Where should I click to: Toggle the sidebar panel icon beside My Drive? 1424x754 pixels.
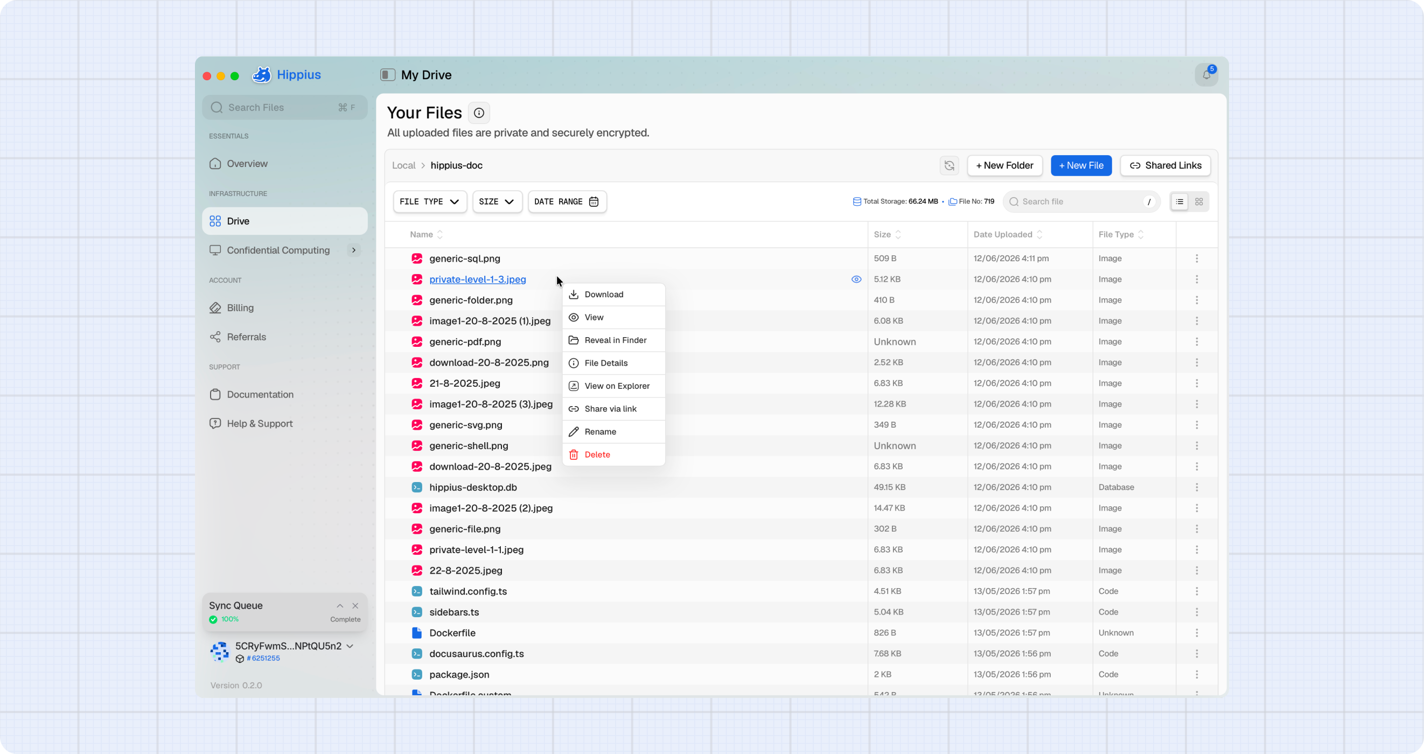coord(388,75)
